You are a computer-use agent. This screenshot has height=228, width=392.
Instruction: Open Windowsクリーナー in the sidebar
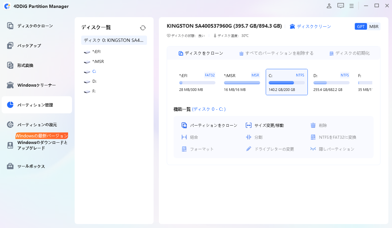click(x=37, y=85)
